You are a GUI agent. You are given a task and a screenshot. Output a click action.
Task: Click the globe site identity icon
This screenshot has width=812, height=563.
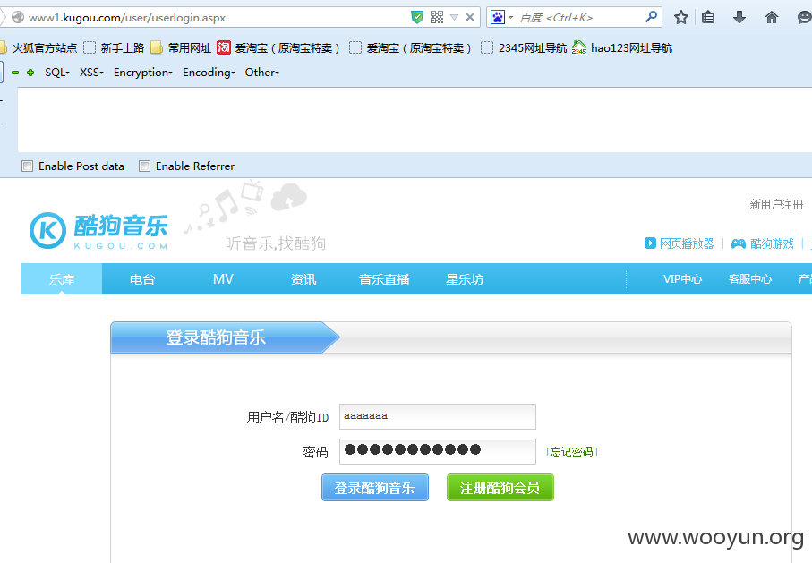click(x=18, y=18)
